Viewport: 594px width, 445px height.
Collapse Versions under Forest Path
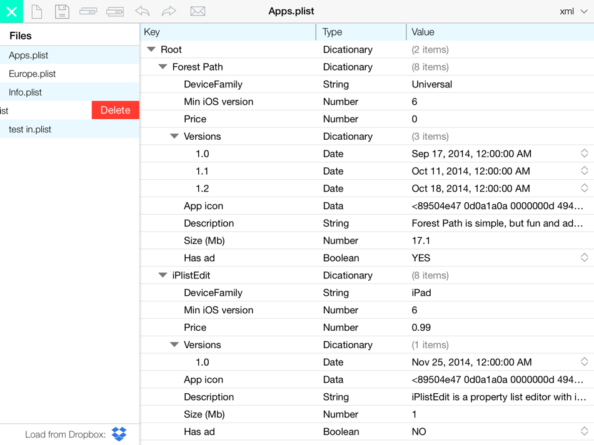(x=174, y=136)
